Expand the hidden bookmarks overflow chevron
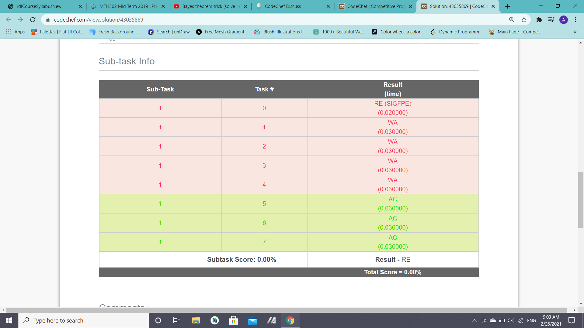This screenshot has width=584, height=328. (x=575, y=32)
